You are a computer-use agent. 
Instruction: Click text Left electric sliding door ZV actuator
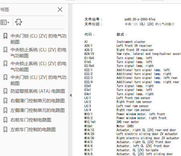tap(147, 134)
